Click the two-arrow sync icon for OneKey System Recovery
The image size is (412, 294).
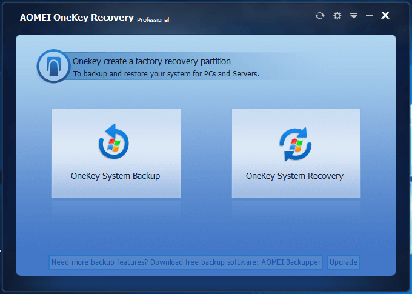point(295,144)
